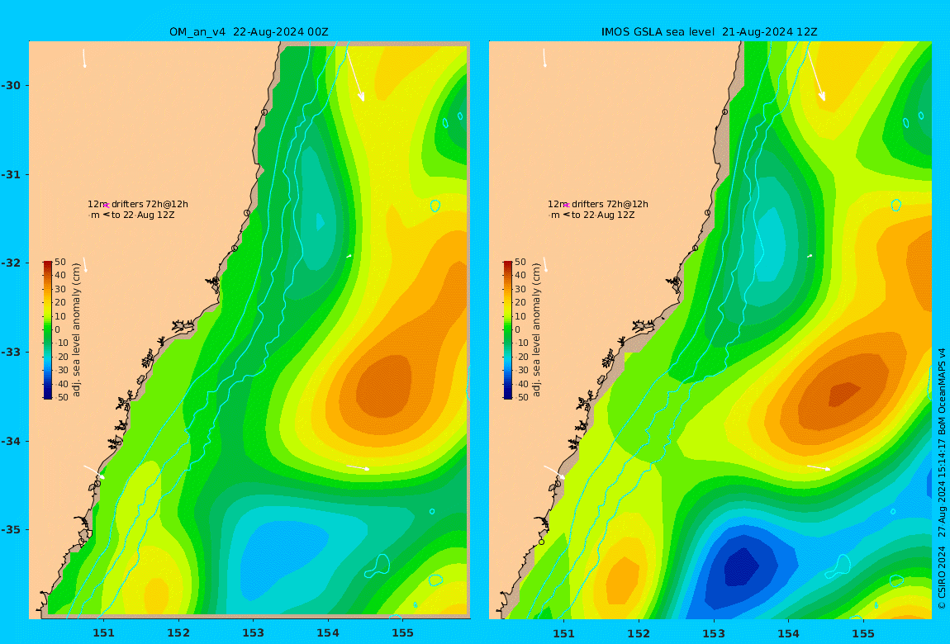950x644 pixels.
Task: Select the latitude label -32
Action: [x=12, y=263]
